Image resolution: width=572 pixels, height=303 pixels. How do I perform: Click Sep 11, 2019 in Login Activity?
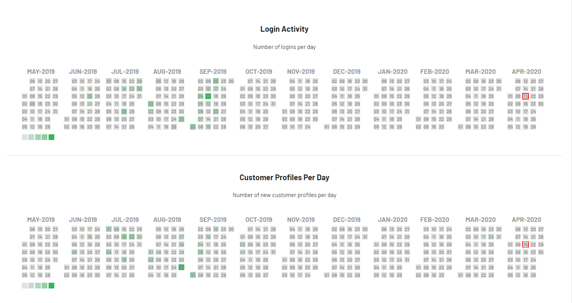208,96
